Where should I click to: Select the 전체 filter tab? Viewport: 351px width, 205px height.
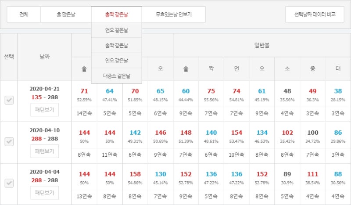pos(24,14)
